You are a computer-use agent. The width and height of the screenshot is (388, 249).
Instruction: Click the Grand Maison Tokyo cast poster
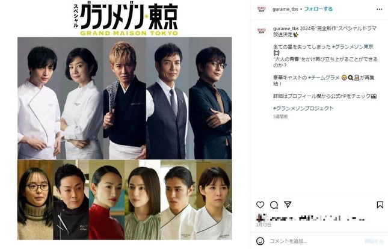(125, 121)
